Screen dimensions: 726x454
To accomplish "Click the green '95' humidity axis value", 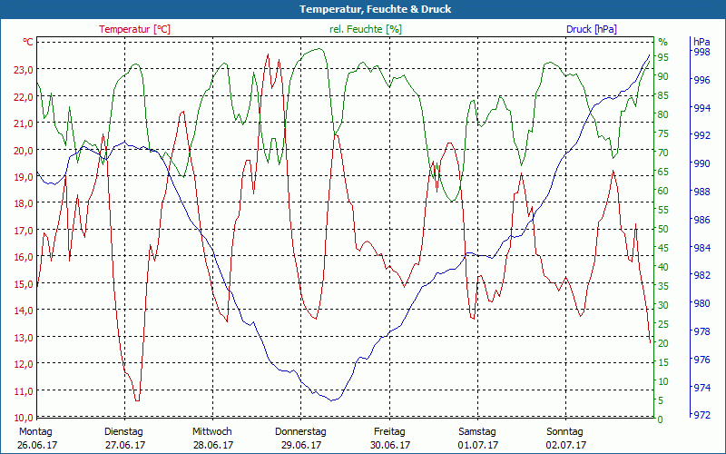I will tap(663, 57).
